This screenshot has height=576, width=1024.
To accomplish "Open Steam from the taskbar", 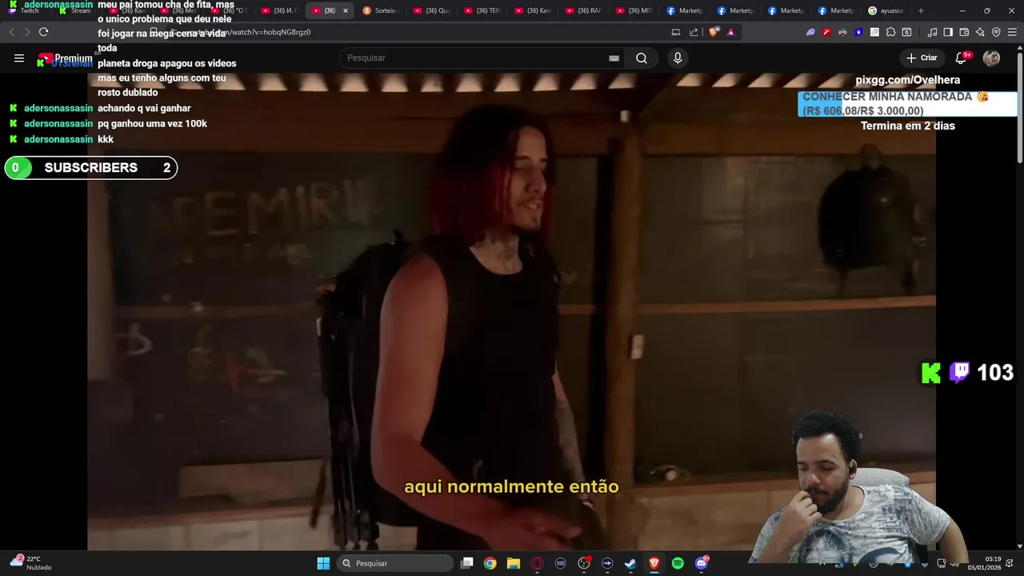I will click(x=630, y=563).
